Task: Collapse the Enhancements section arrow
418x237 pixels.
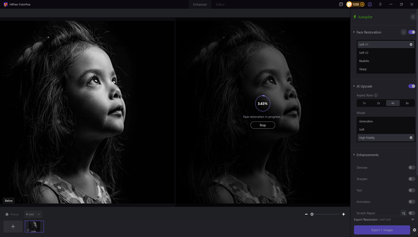Action: 354,155
